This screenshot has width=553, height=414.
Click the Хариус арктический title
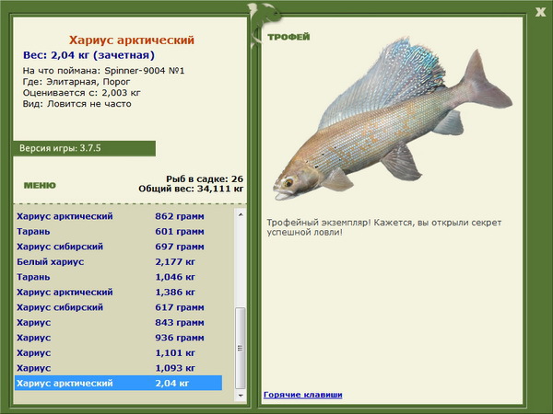point(132,40)
